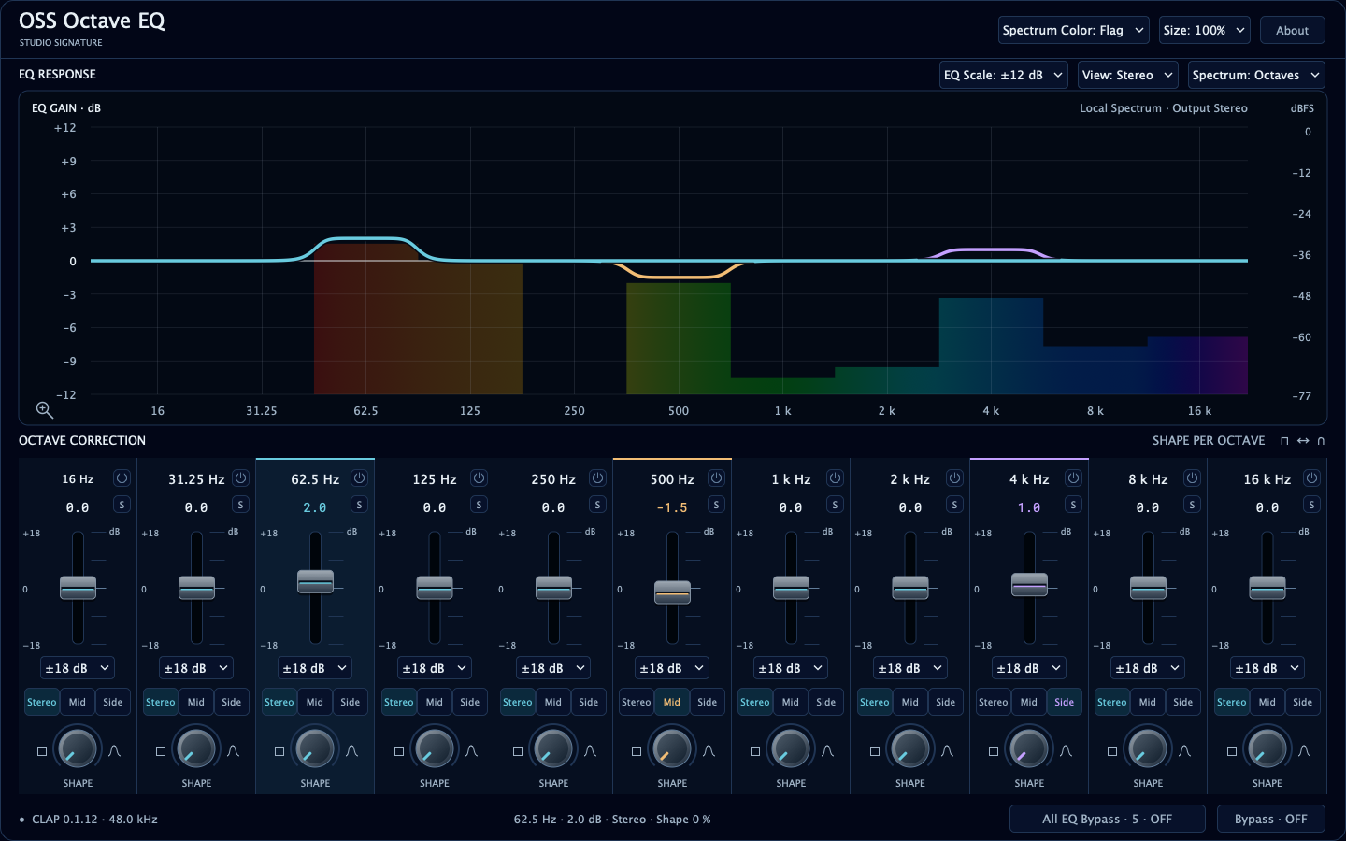Set the 62.5 Hz band to Side
1346x841 pixels.
pos(351,702)
